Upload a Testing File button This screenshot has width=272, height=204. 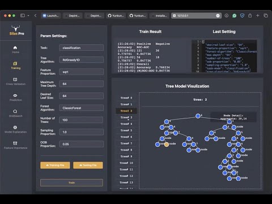tap(88, 165)
